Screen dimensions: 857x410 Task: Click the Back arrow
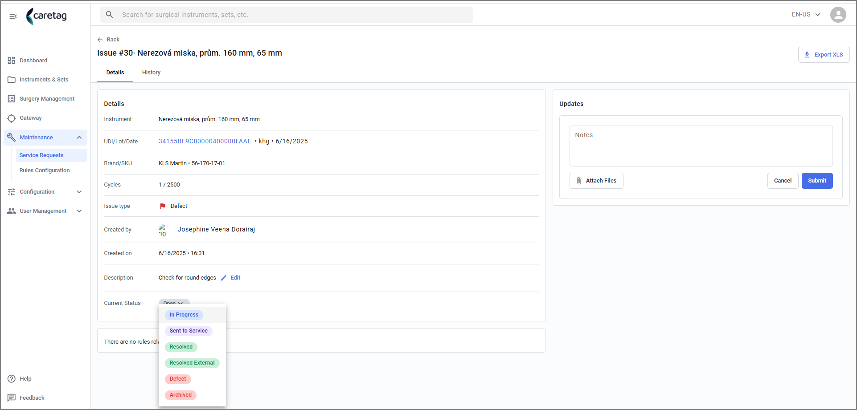[100, 40]
